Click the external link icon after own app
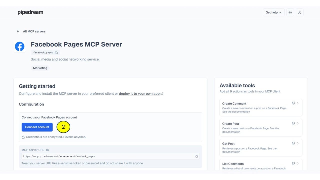Screen dimensions: 320x180 click(162, 94)
